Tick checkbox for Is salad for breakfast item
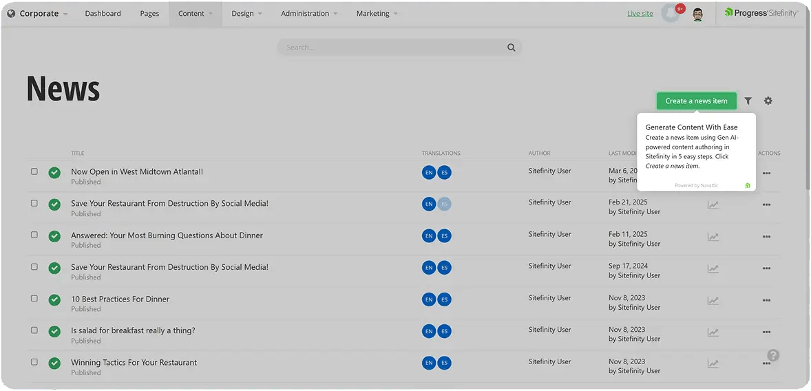The width and height of the screenshot is (811, 391). (34, 330)
